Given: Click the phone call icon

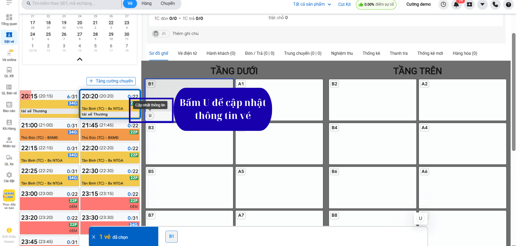Looking at the screenshot, I should [x=495, y=4].
